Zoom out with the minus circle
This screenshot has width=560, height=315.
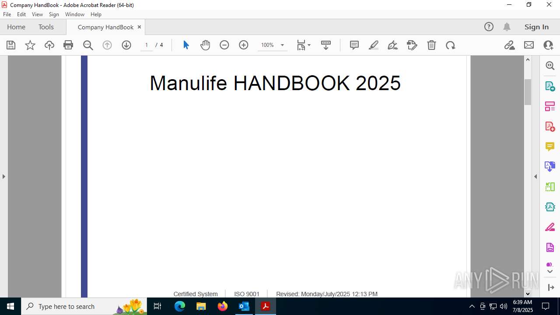click(x=224, y=45)
